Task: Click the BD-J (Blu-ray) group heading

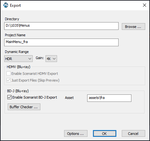Action: [x=18, y=91]
